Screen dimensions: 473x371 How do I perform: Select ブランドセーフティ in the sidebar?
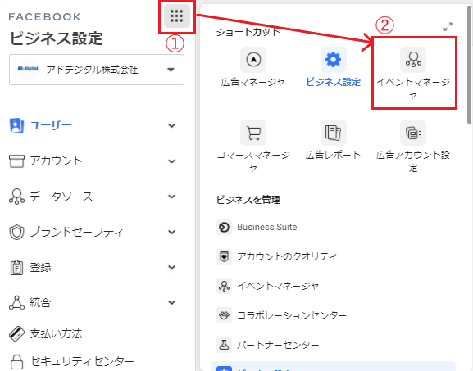[76, 232]
